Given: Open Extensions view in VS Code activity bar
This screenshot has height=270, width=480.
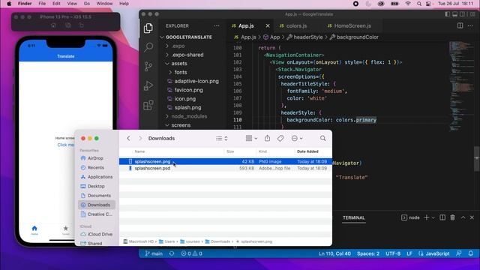Looking at the screenshot, I should [148, 105].
